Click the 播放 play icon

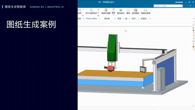point(128,10)
